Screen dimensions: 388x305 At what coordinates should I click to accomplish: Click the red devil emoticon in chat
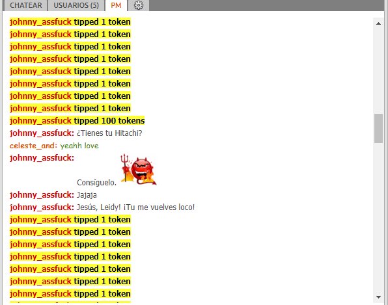(x=139, y=170)
